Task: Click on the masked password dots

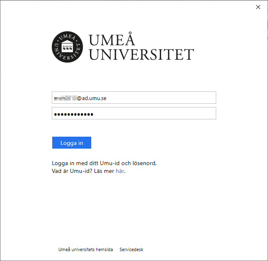Action: click(x=74, y=114)
